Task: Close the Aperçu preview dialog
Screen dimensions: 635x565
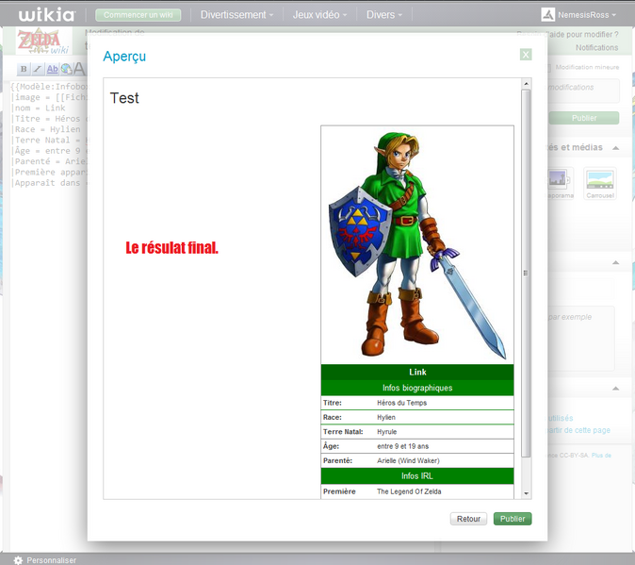Action: (x=526, y=55)
